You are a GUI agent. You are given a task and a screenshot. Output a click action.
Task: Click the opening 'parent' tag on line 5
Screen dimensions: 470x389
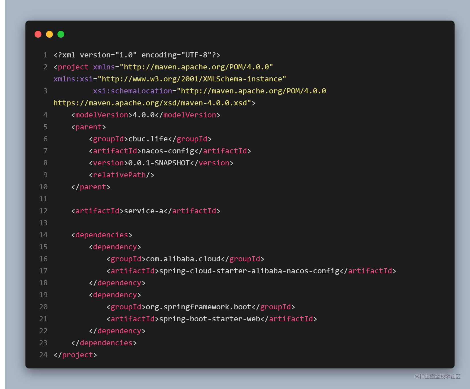(89, 127)
